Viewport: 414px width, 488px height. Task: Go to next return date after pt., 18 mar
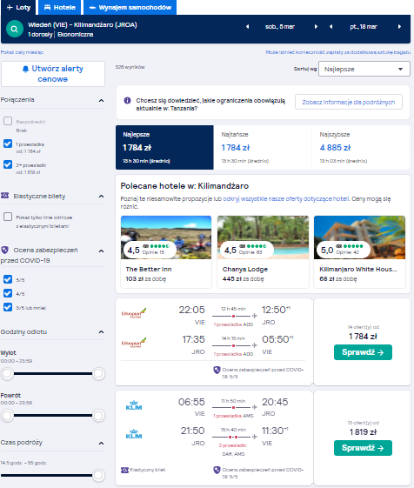pyautogui.click(x=399, y=27)
